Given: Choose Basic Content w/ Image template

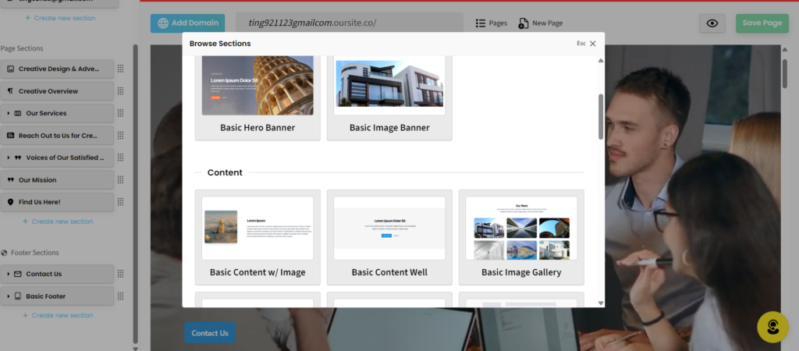Looking at the screenshot, I should click(257, 237).
